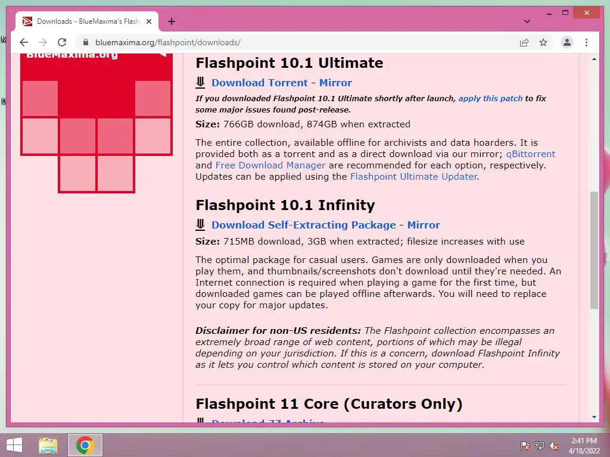Open the network tray icon
The height and width of the screenshot is (457, 610).
(540, 445)
